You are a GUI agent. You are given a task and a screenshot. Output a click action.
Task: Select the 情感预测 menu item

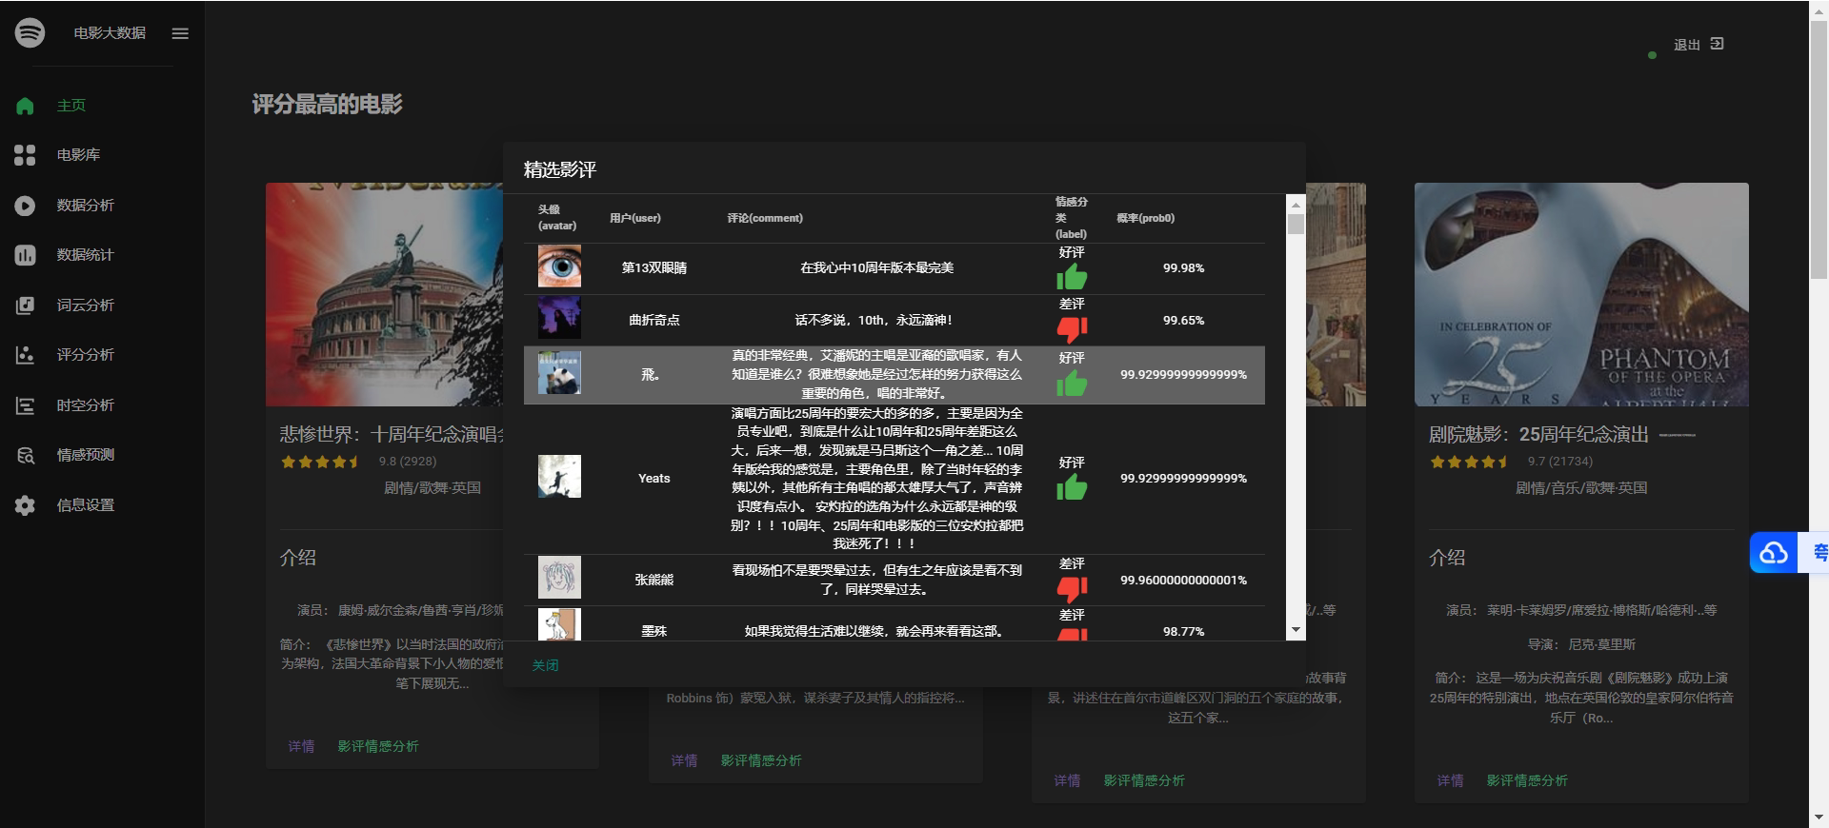click(x=85, y=455)
